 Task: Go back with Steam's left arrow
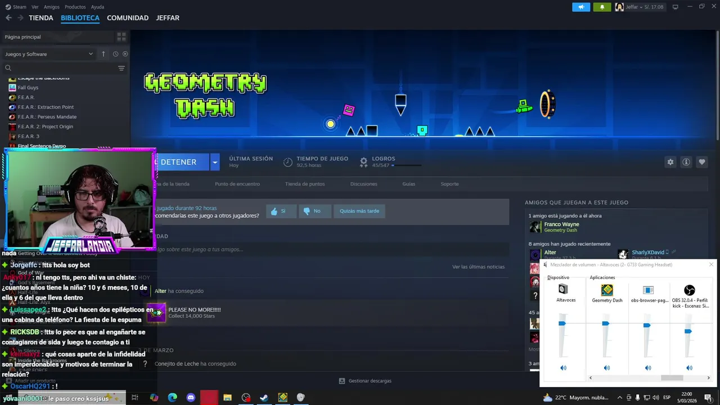coord(8,18)
